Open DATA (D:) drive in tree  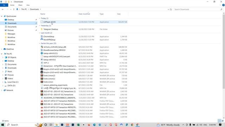coord(12,85)
